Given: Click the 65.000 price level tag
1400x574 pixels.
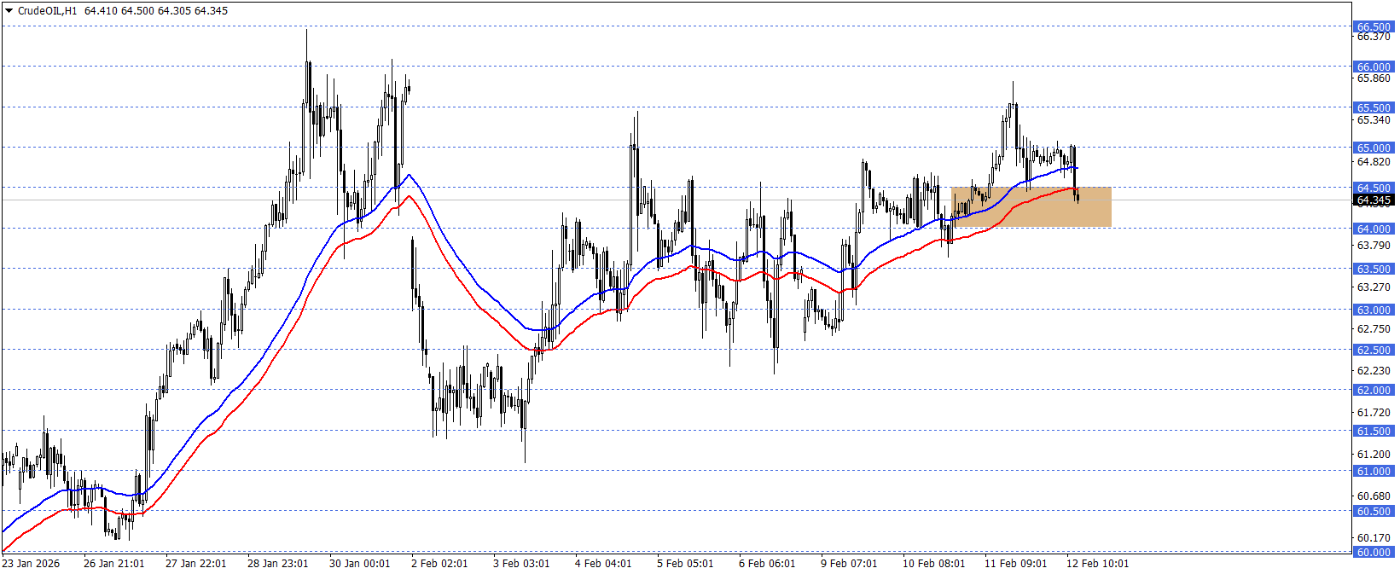Looking at the screenshot, I should pos(1374,148).
